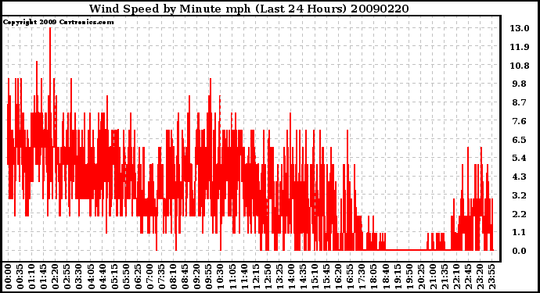Click the 21:00 time axis label

point(432,277)
